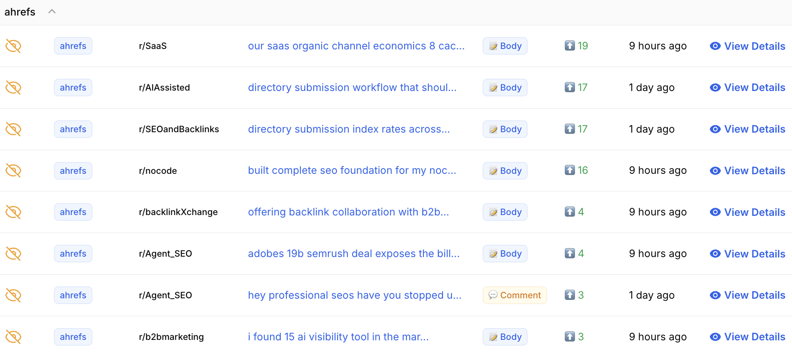This screenshot has height=355, width=792.
Task: Click upvote icon in r/backlinkXchange row
Action: [x=570, y=212]
